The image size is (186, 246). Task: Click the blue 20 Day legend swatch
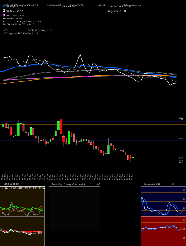tap(4, 6)
